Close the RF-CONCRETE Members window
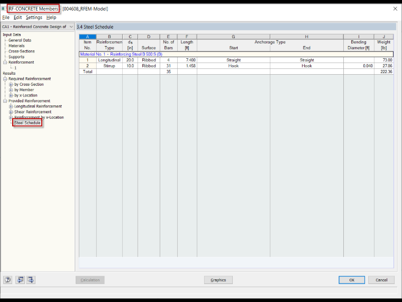Screen dimensions: 402x302 395,8
